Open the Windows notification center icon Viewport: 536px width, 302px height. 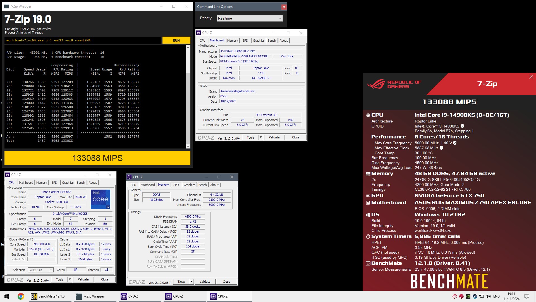(x=527, y=296)
